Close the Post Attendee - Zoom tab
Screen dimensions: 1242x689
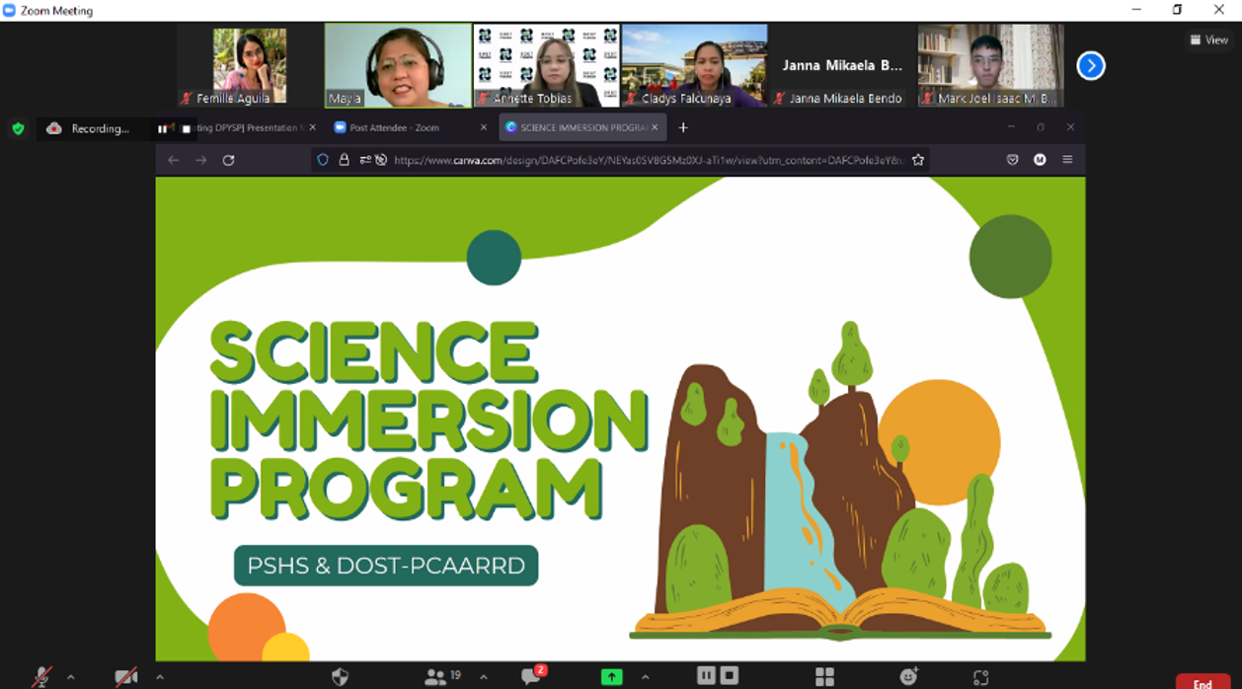[483, 127]
